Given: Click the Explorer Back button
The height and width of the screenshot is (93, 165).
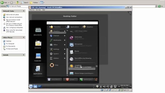Looking at the screenshot, I should (4, 3).
